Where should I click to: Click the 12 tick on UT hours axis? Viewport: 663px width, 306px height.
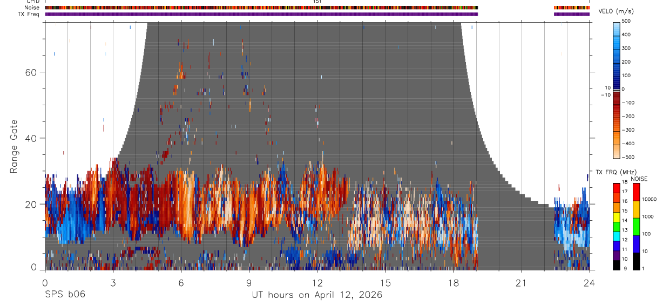click(317, 283)
